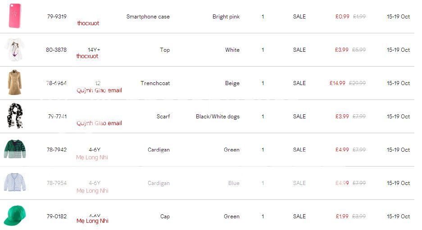
Task: Select the £14.99 trenchcoat sale price
Action: coord(337,83)
